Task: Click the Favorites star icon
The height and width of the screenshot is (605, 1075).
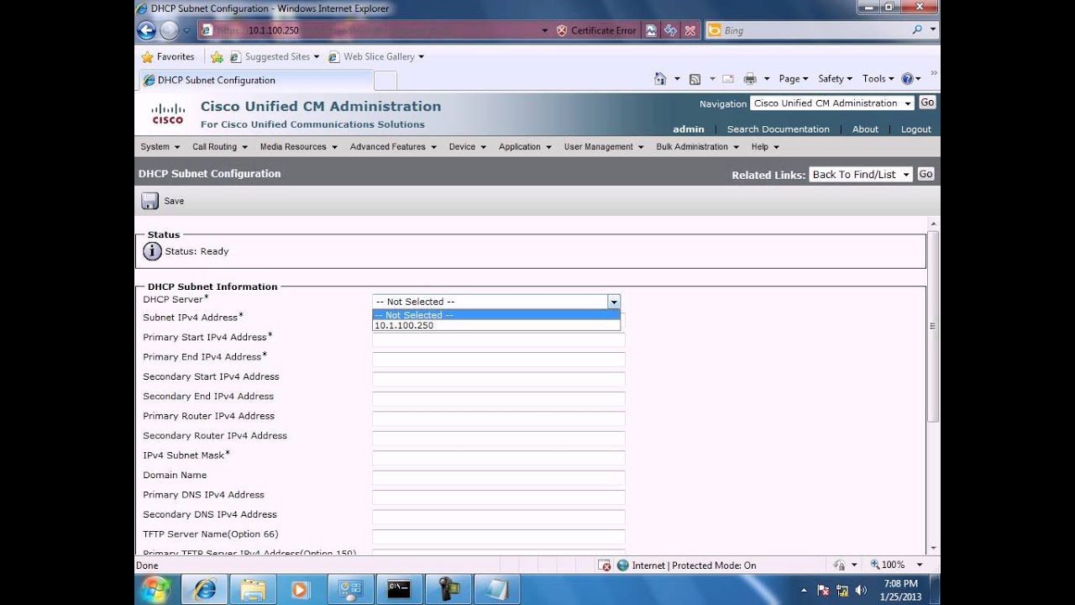Action: click(148, 57)
